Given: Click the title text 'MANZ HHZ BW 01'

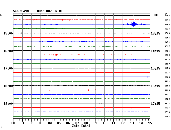Looking at the screenshot, I should 50,11.
